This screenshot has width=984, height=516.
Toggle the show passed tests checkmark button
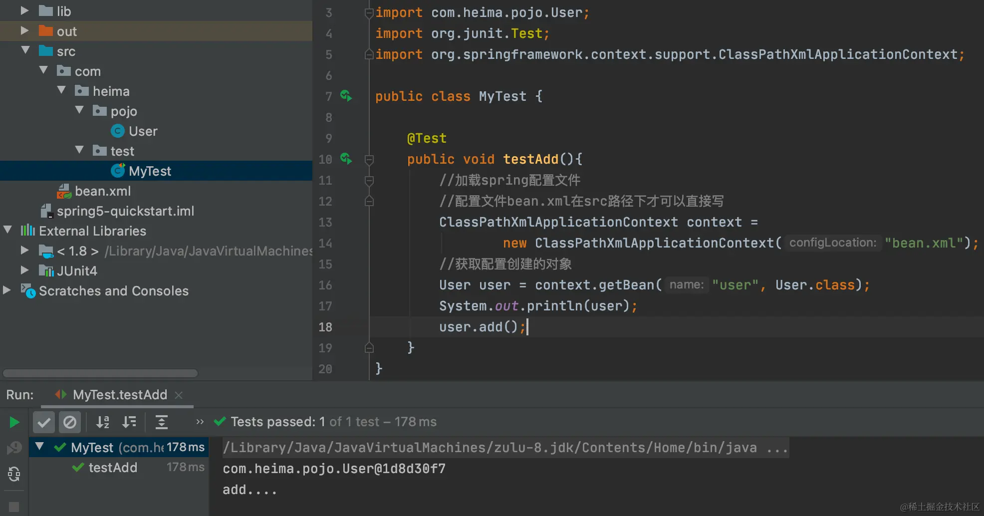pyautogui.click(x=44, y=423)
